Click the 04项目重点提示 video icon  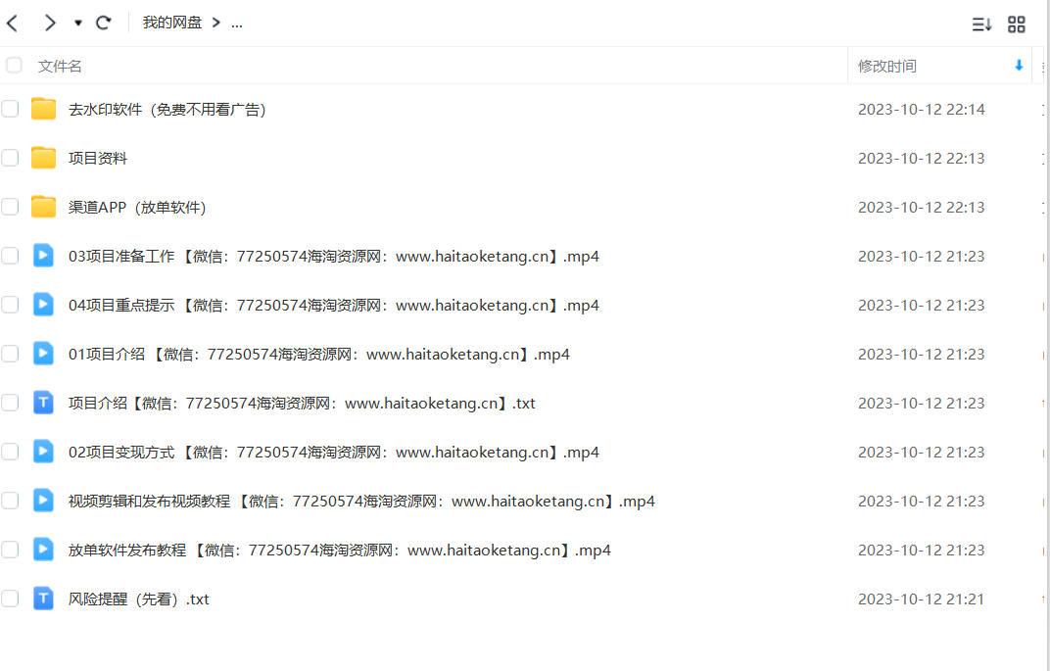point(43,304)
